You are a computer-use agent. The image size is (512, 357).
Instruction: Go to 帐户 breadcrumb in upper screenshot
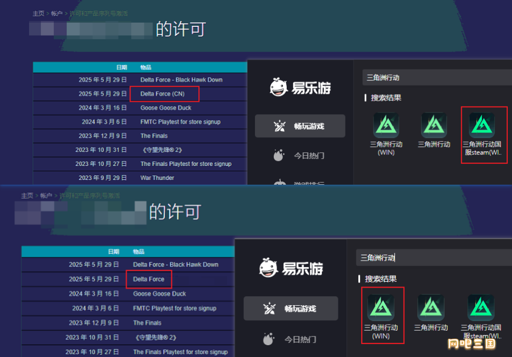pyautogui.click(x=57, y=13)
